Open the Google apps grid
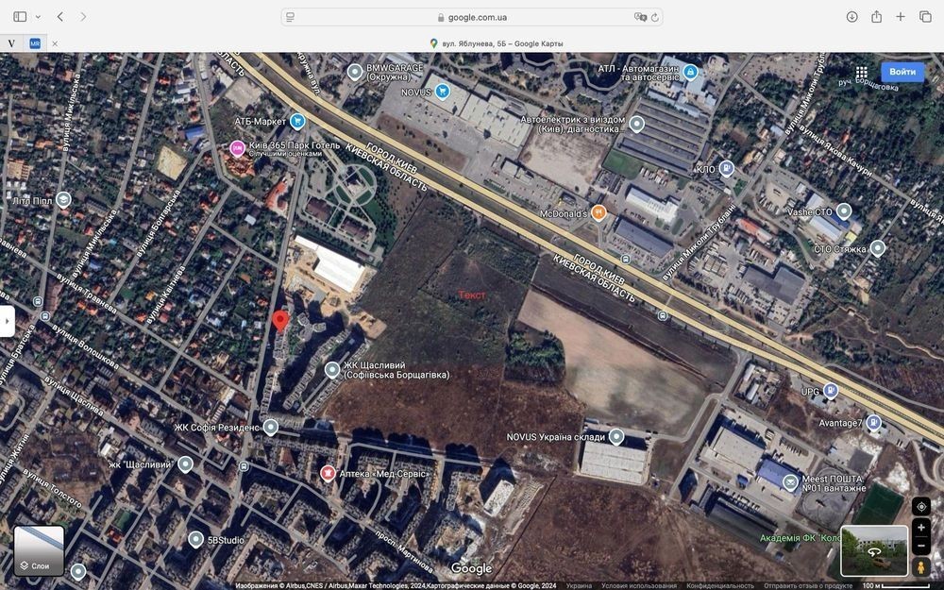944x590 pixels. (x=862, y=73)
